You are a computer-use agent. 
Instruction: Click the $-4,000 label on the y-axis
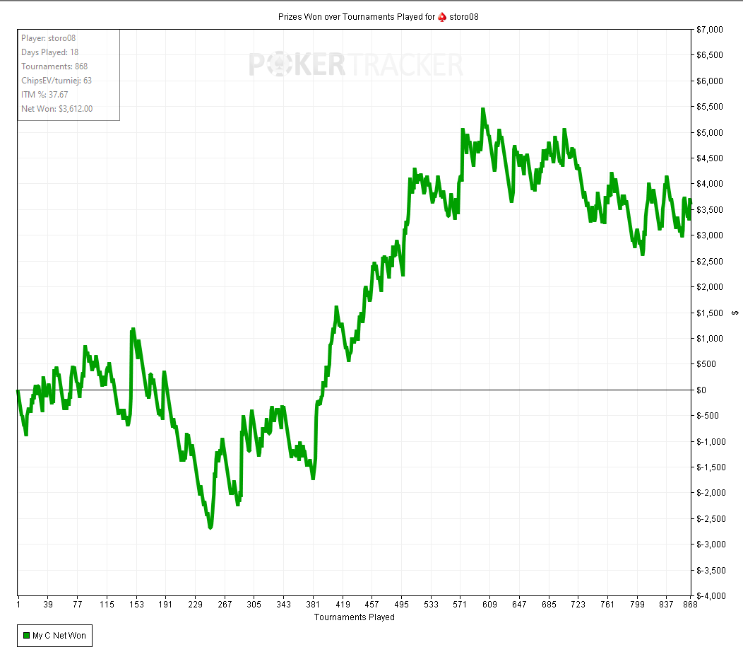pyautogui.click(x=711, y=596)
